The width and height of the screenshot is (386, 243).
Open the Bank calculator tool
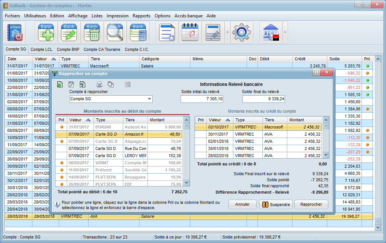[138, 32]
